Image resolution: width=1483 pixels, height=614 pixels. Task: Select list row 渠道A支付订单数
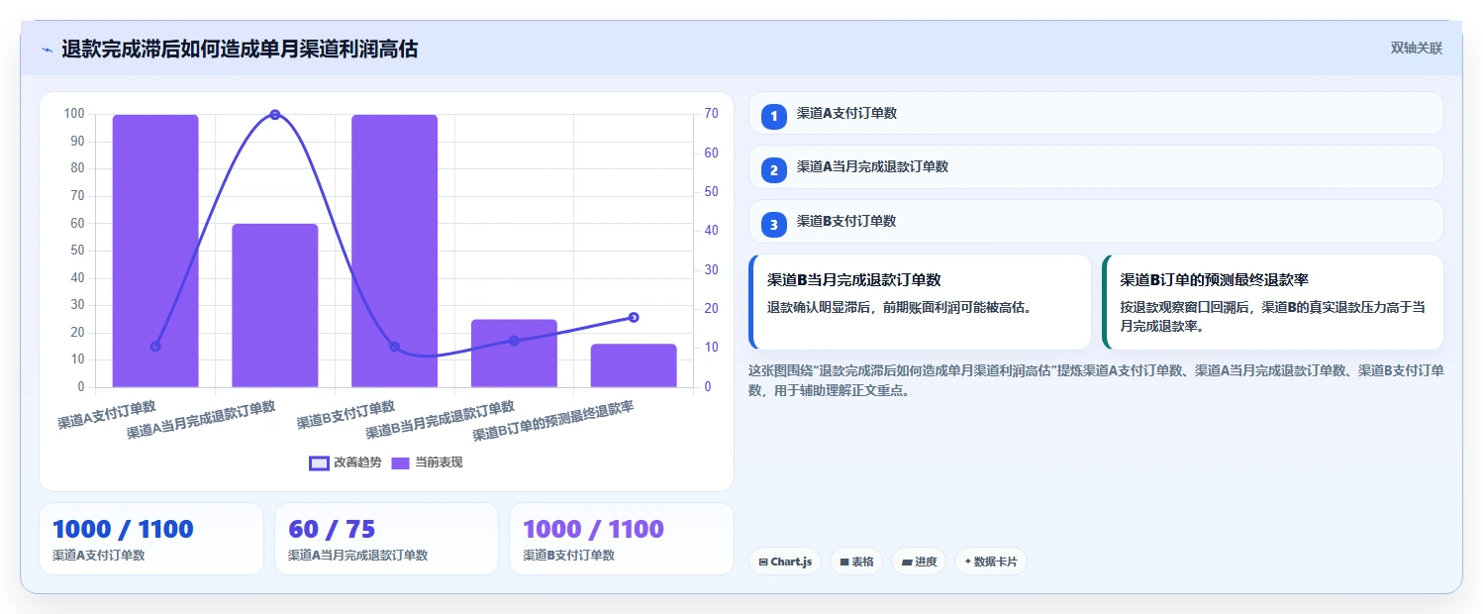pyautogui.click(x=1096, y=113)
